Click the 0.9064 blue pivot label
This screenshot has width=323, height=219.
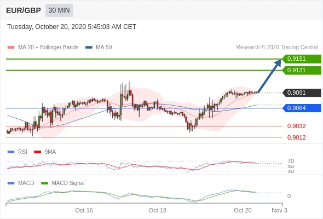click(302, 108)
